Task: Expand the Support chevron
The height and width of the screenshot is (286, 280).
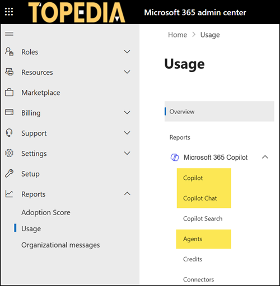Action: click(x=127, y=133)
